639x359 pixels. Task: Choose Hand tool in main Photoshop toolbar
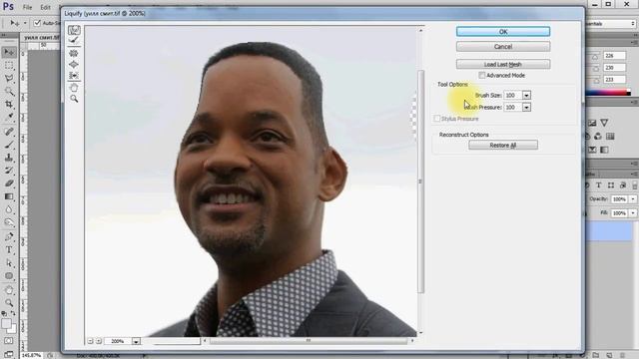tap(9, 290)
